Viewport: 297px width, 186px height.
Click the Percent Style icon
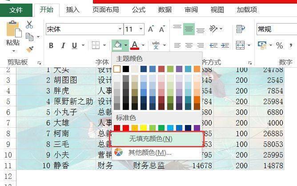click(x=279, y=45)
